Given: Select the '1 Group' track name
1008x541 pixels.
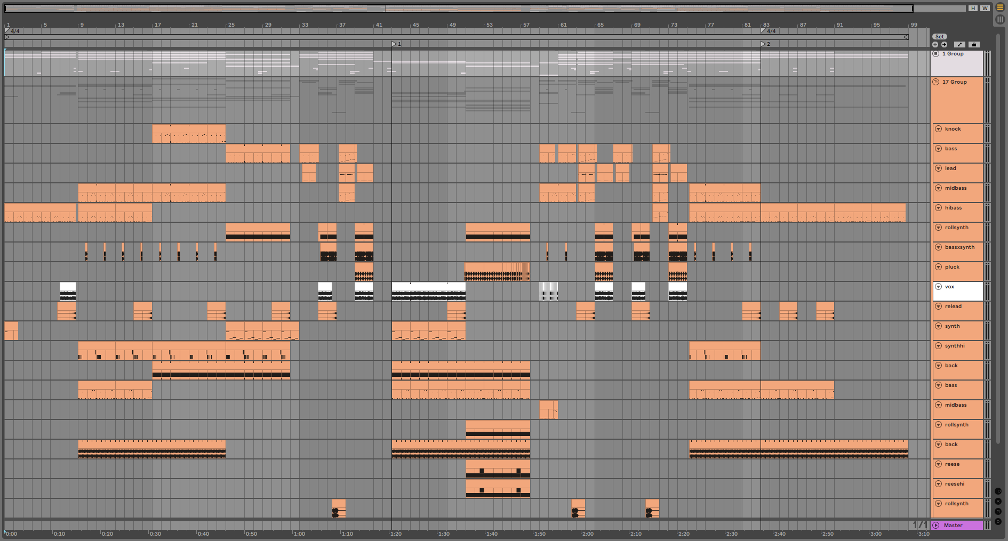Looking at the screenshot, I should [x=953, y=54].
